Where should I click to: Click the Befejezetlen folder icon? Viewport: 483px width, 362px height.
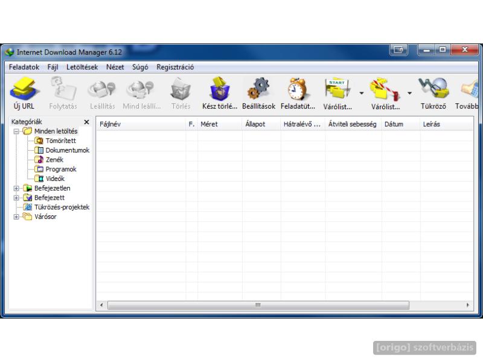27,188
